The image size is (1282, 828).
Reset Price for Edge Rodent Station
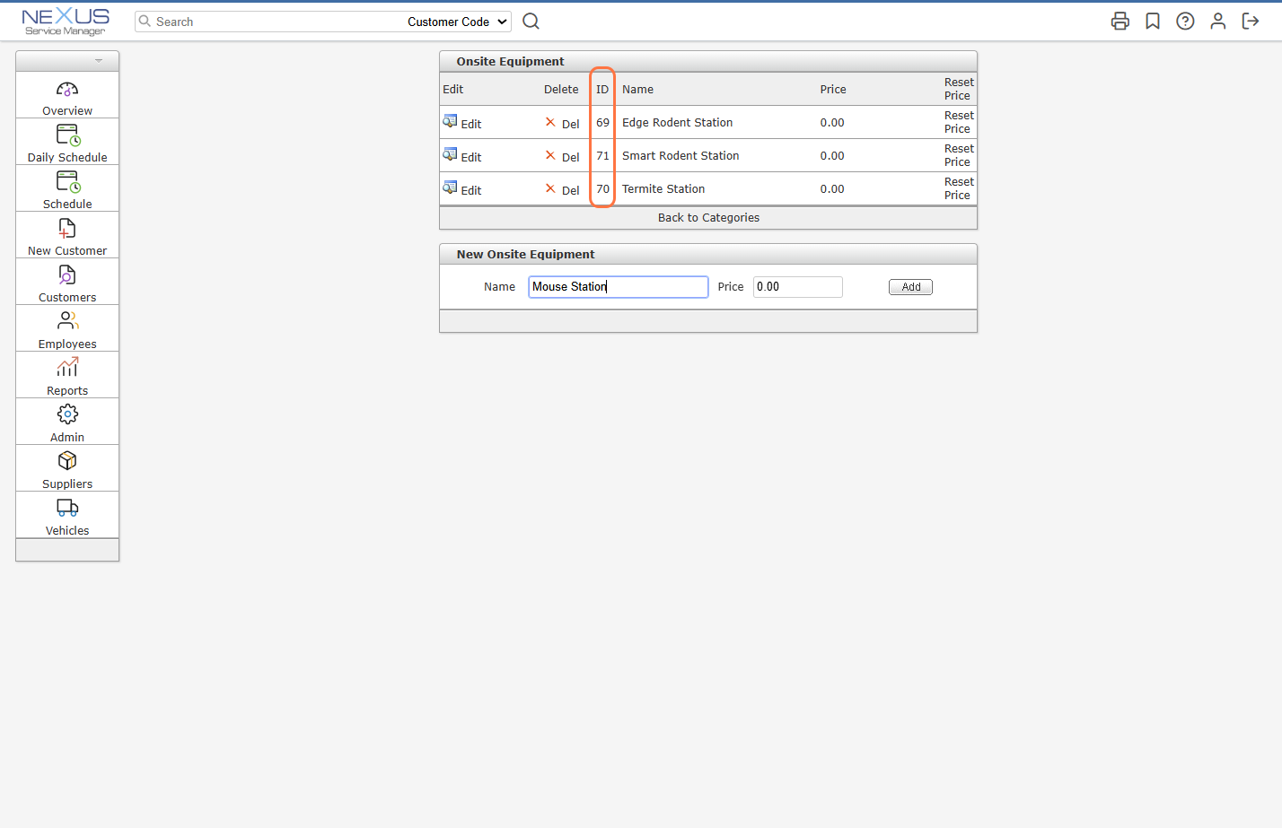(x=959, y=122)
